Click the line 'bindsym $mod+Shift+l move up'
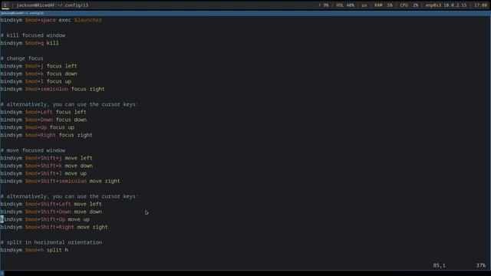Screen dimensions: 491x276 [x=44, y=173]
